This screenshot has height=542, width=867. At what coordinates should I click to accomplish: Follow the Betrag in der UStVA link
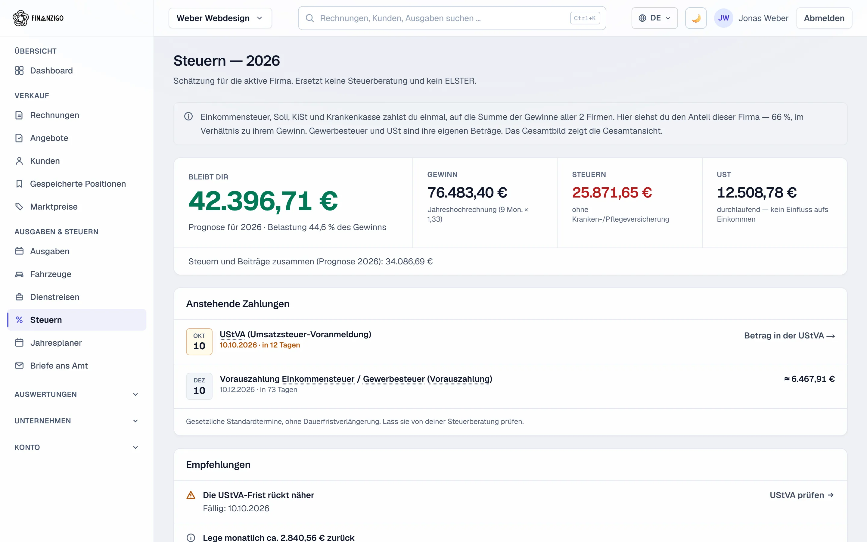[790, 335]
